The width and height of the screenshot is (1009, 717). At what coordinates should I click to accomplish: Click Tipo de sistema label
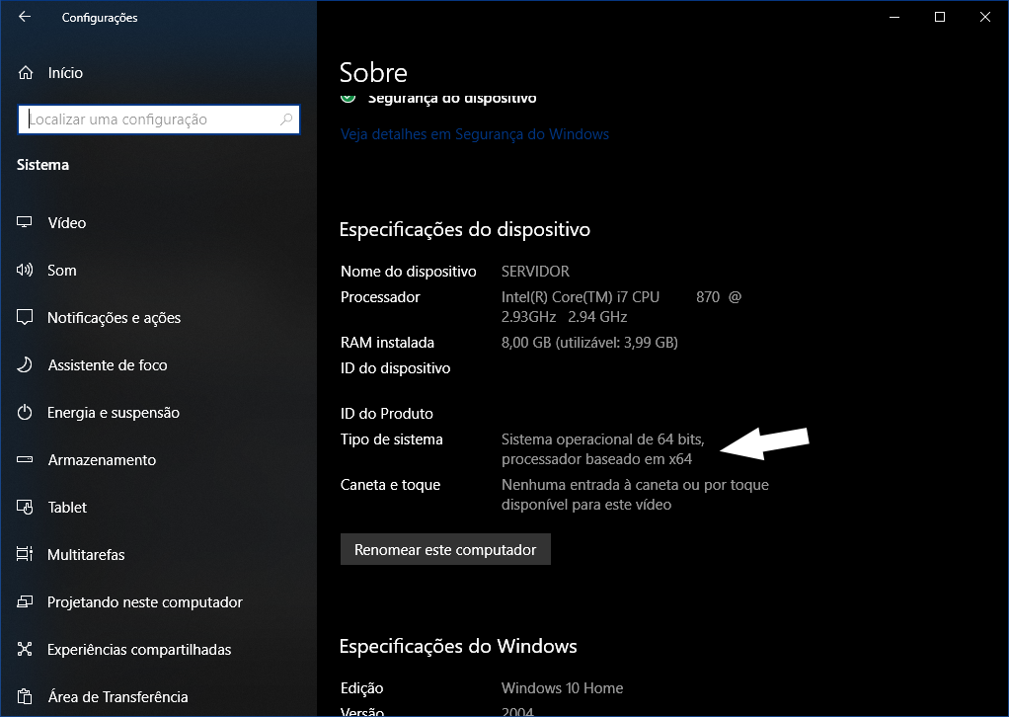click(391, 438)
